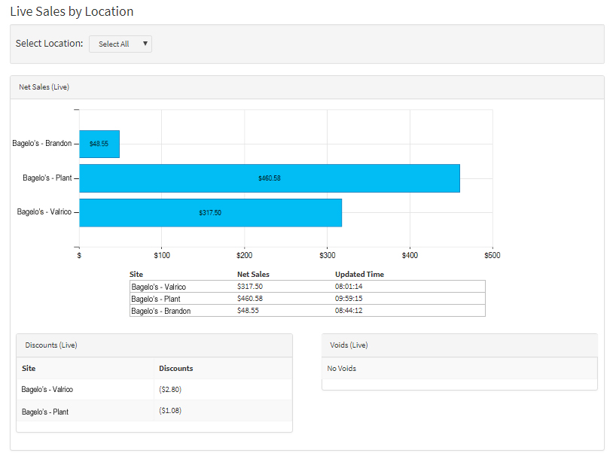The image size is (613, 459).
Task: Click the Bagelo's - Brandon chart axis label
Action: 42,144
